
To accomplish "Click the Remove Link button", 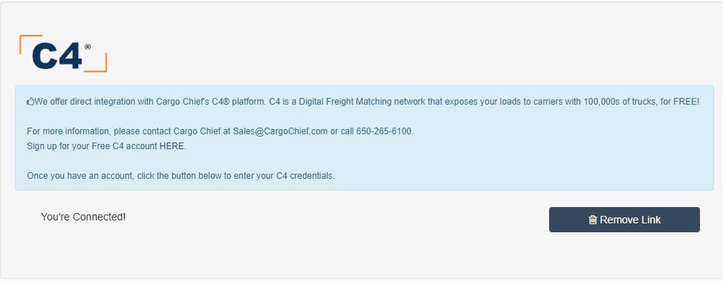I will click(x=624, y=220).
